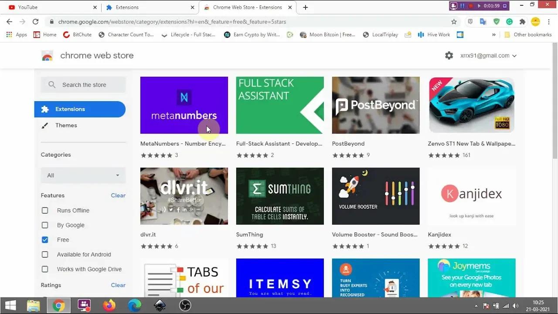Stop the screen recording
This screenshot has height=314, width=558.
471,6
